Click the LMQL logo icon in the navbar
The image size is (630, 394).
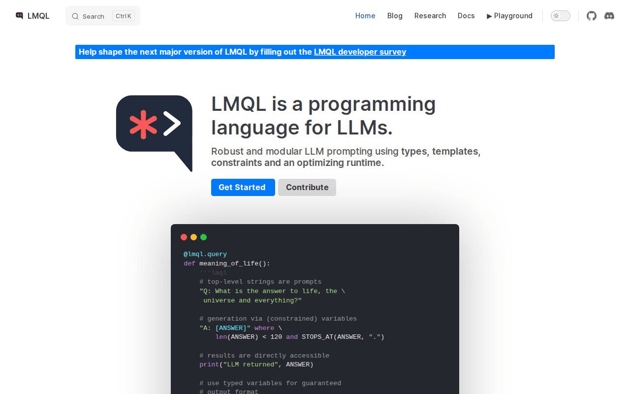[20, 16]
